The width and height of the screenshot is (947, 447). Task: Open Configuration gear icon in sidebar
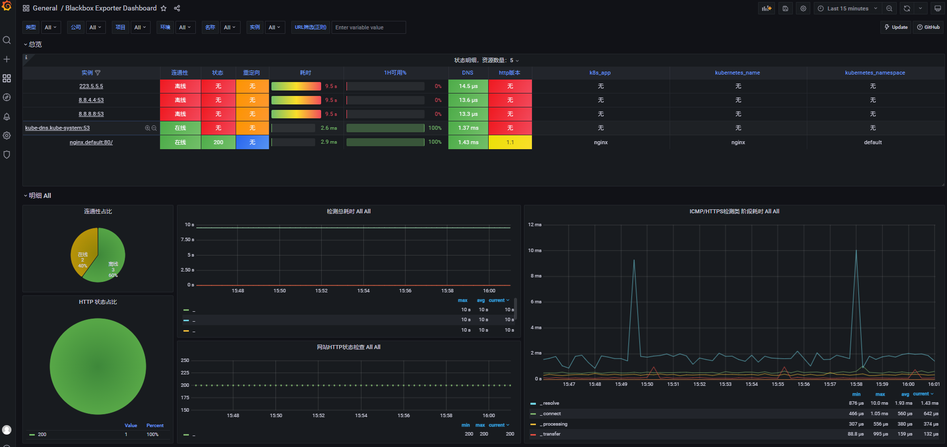6,136
